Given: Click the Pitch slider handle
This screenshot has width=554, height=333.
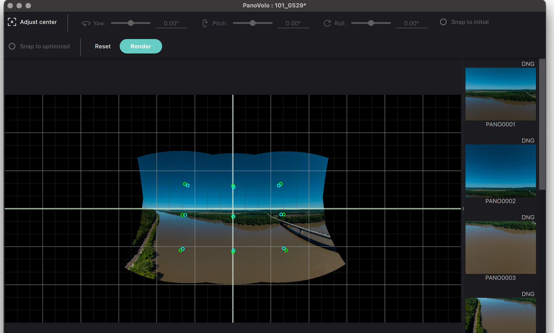Looking at the screenshot, I should coord(253,23).
